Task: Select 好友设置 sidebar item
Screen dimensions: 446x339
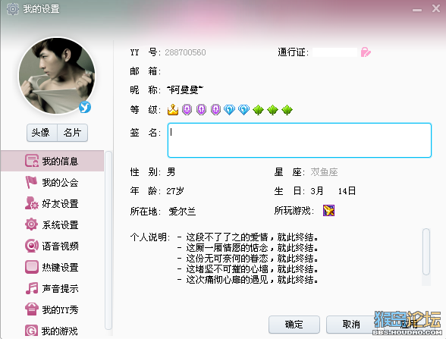Action: tap(52, 203)
